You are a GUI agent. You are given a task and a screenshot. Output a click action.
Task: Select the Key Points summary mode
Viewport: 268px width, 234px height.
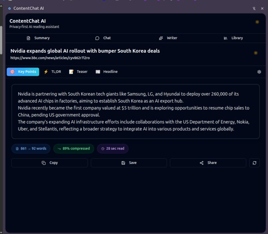click(23, 72)
